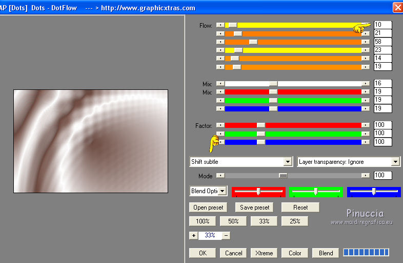Click the first yellow Flow slider thumb

pos(233,25)
